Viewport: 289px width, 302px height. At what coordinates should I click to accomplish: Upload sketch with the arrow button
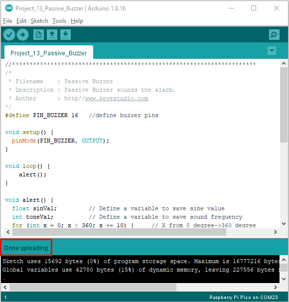pos(23,35)
